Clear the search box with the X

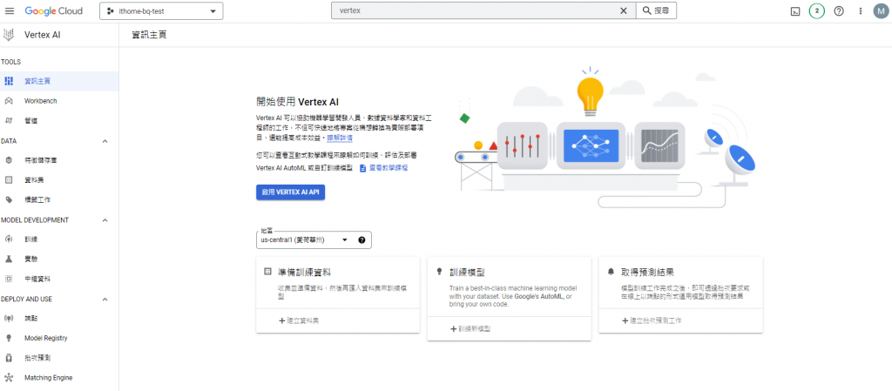tap(624, 10)
